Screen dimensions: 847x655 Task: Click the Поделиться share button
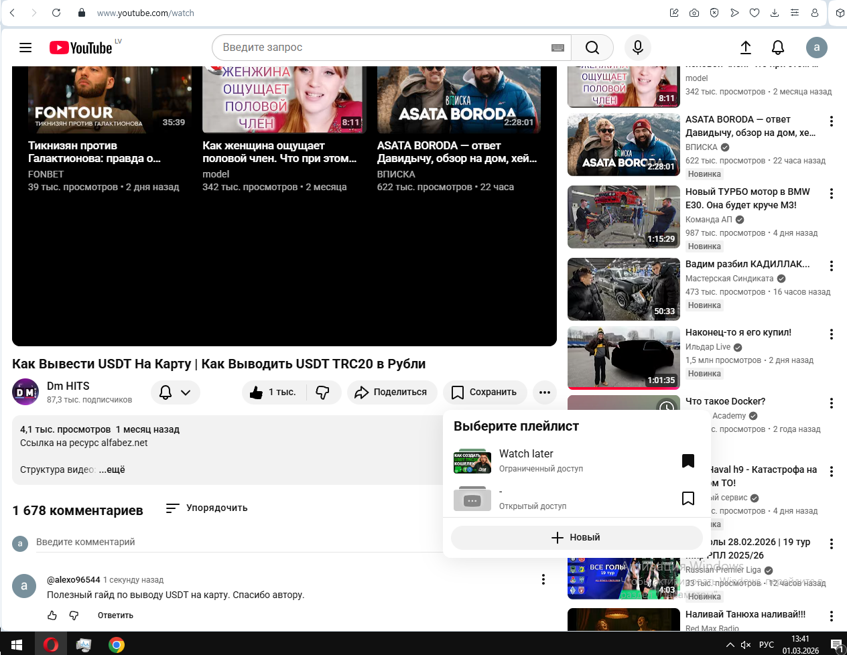[x=391, y=392]
